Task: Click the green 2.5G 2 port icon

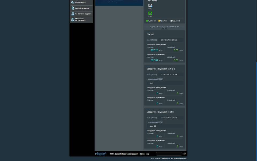Action: [150, 13]
